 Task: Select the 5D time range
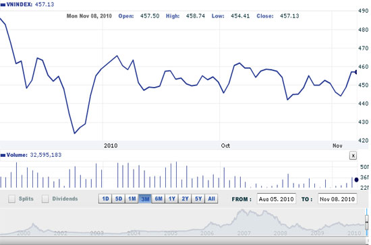(x=119, y=199)
